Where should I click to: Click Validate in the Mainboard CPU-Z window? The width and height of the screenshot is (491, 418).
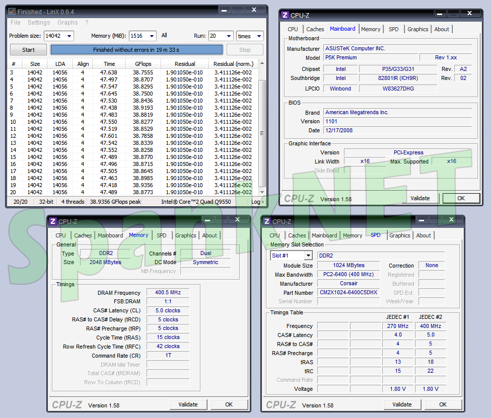[420, 198]
